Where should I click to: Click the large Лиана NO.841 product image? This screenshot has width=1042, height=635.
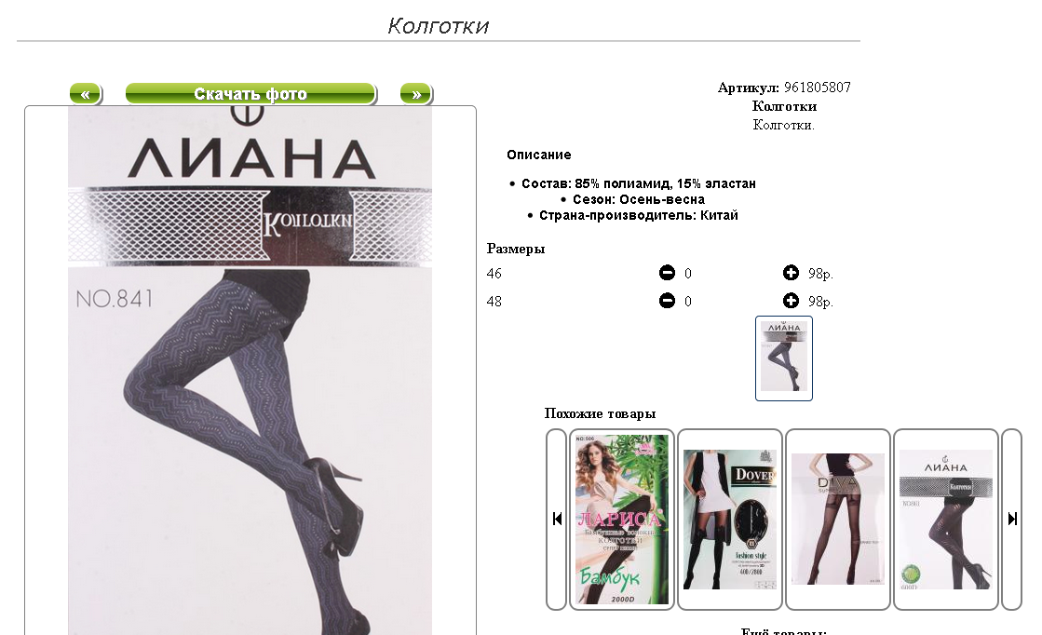coord(250,371)
